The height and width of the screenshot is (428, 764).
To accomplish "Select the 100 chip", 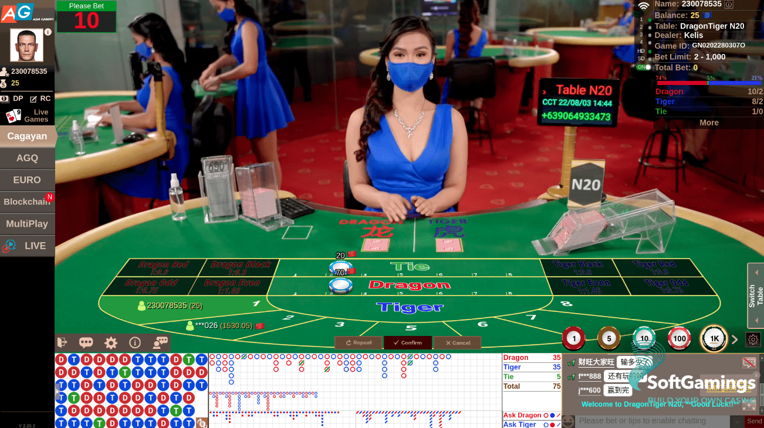I will [680, 338].
